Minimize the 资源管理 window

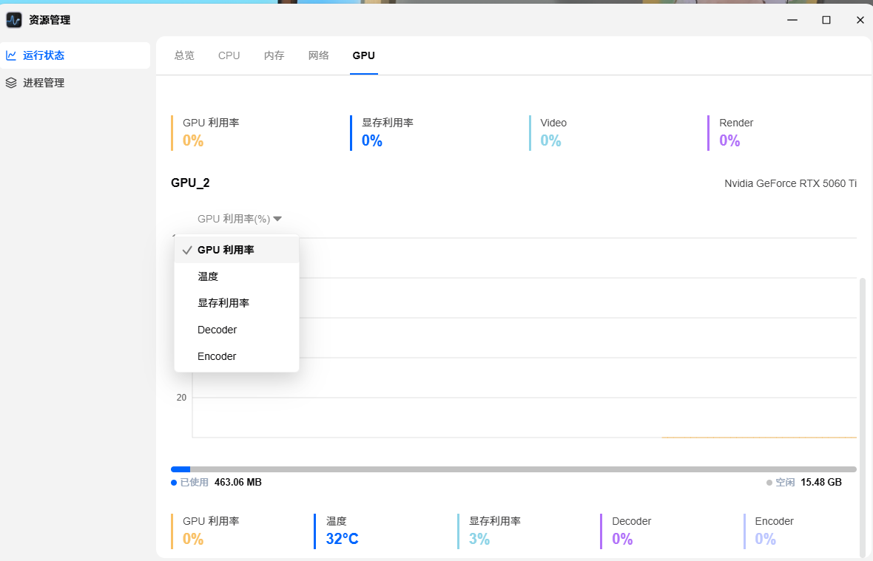792,20
